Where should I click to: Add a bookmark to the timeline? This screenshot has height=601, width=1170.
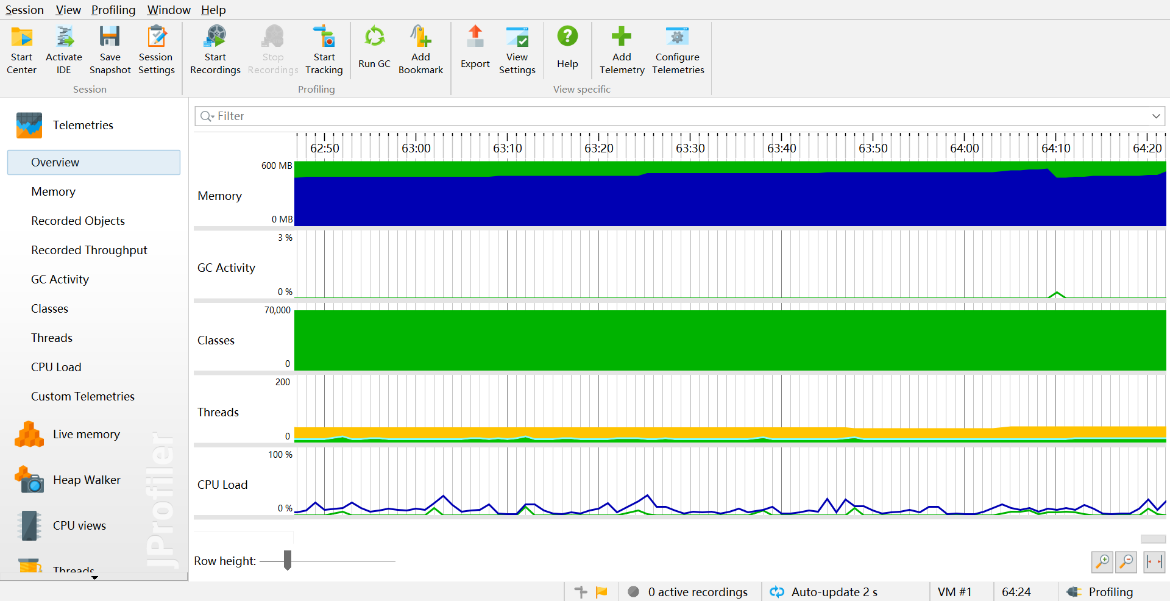[420, 50]
